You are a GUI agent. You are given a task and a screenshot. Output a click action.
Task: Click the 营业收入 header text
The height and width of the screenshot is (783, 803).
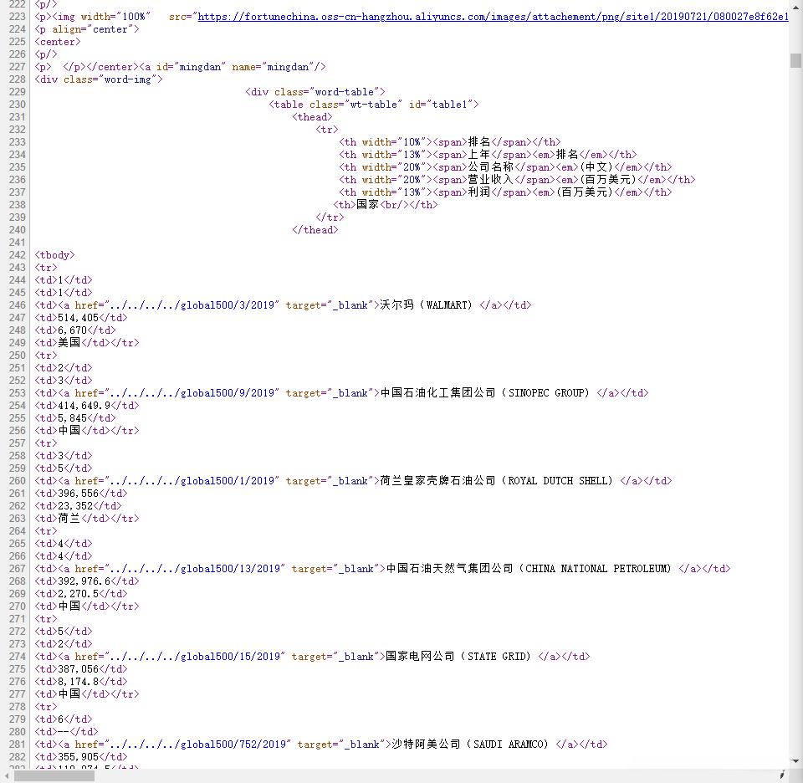[x=491, y=180]
